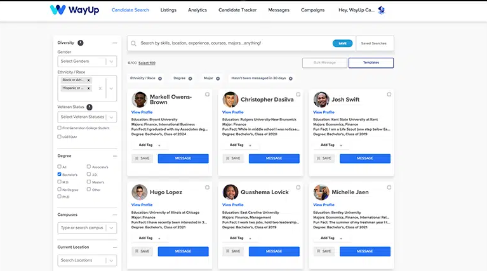The image size is (487, 271).
Task: Click the WayUp logo
Action: 74,10
